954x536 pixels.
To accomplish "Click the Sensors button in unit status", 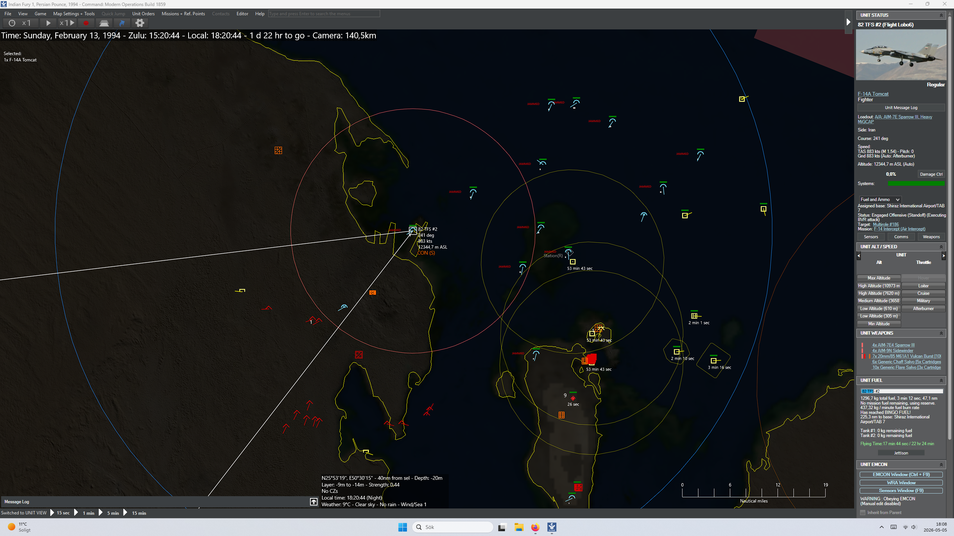I will [871, 237].
